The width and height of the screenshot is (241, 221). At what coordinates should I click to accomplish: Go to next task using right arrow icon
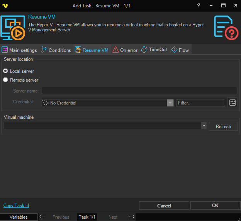click(x=132, y=217)
